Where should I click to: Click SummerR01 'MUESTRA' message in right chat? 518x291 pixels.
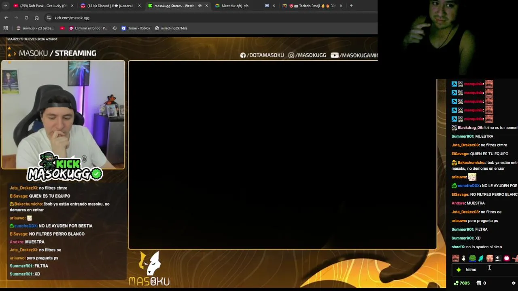[x=472, y=137]
